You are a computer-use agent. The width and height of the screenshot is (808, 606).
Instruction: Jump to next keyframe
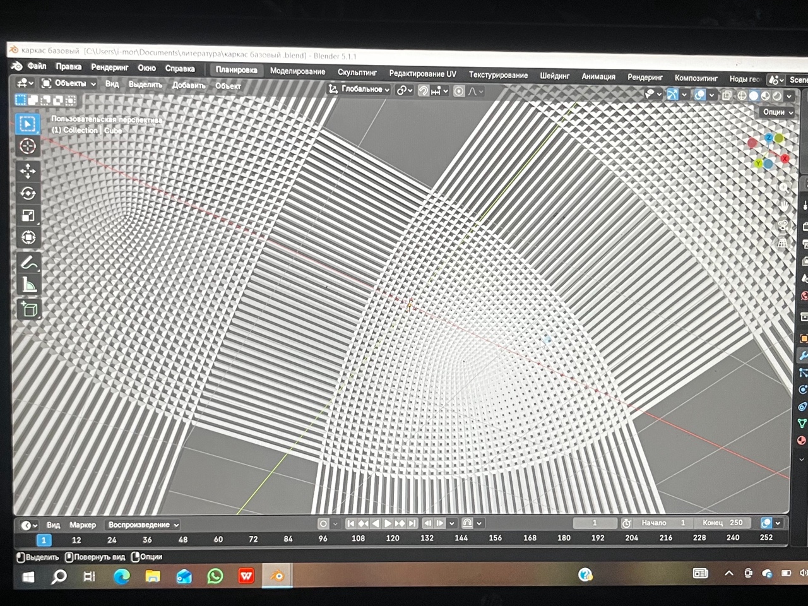(400, 523)
